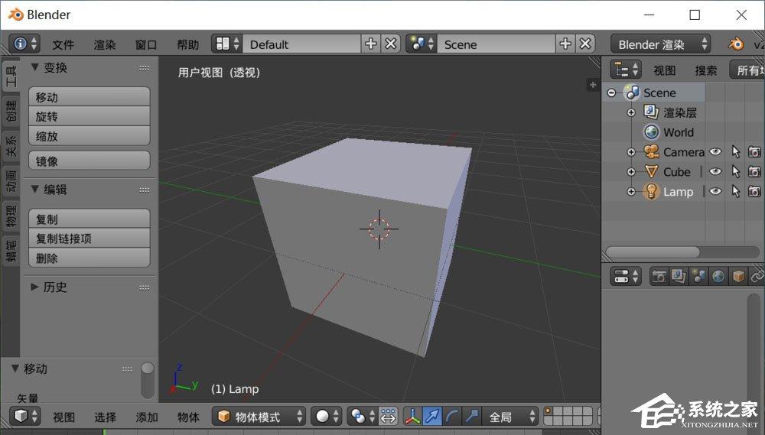Click the 移动 button
The width and height of the screenshot is (765, 435).
pyautogui.click(x=90, y=97)
